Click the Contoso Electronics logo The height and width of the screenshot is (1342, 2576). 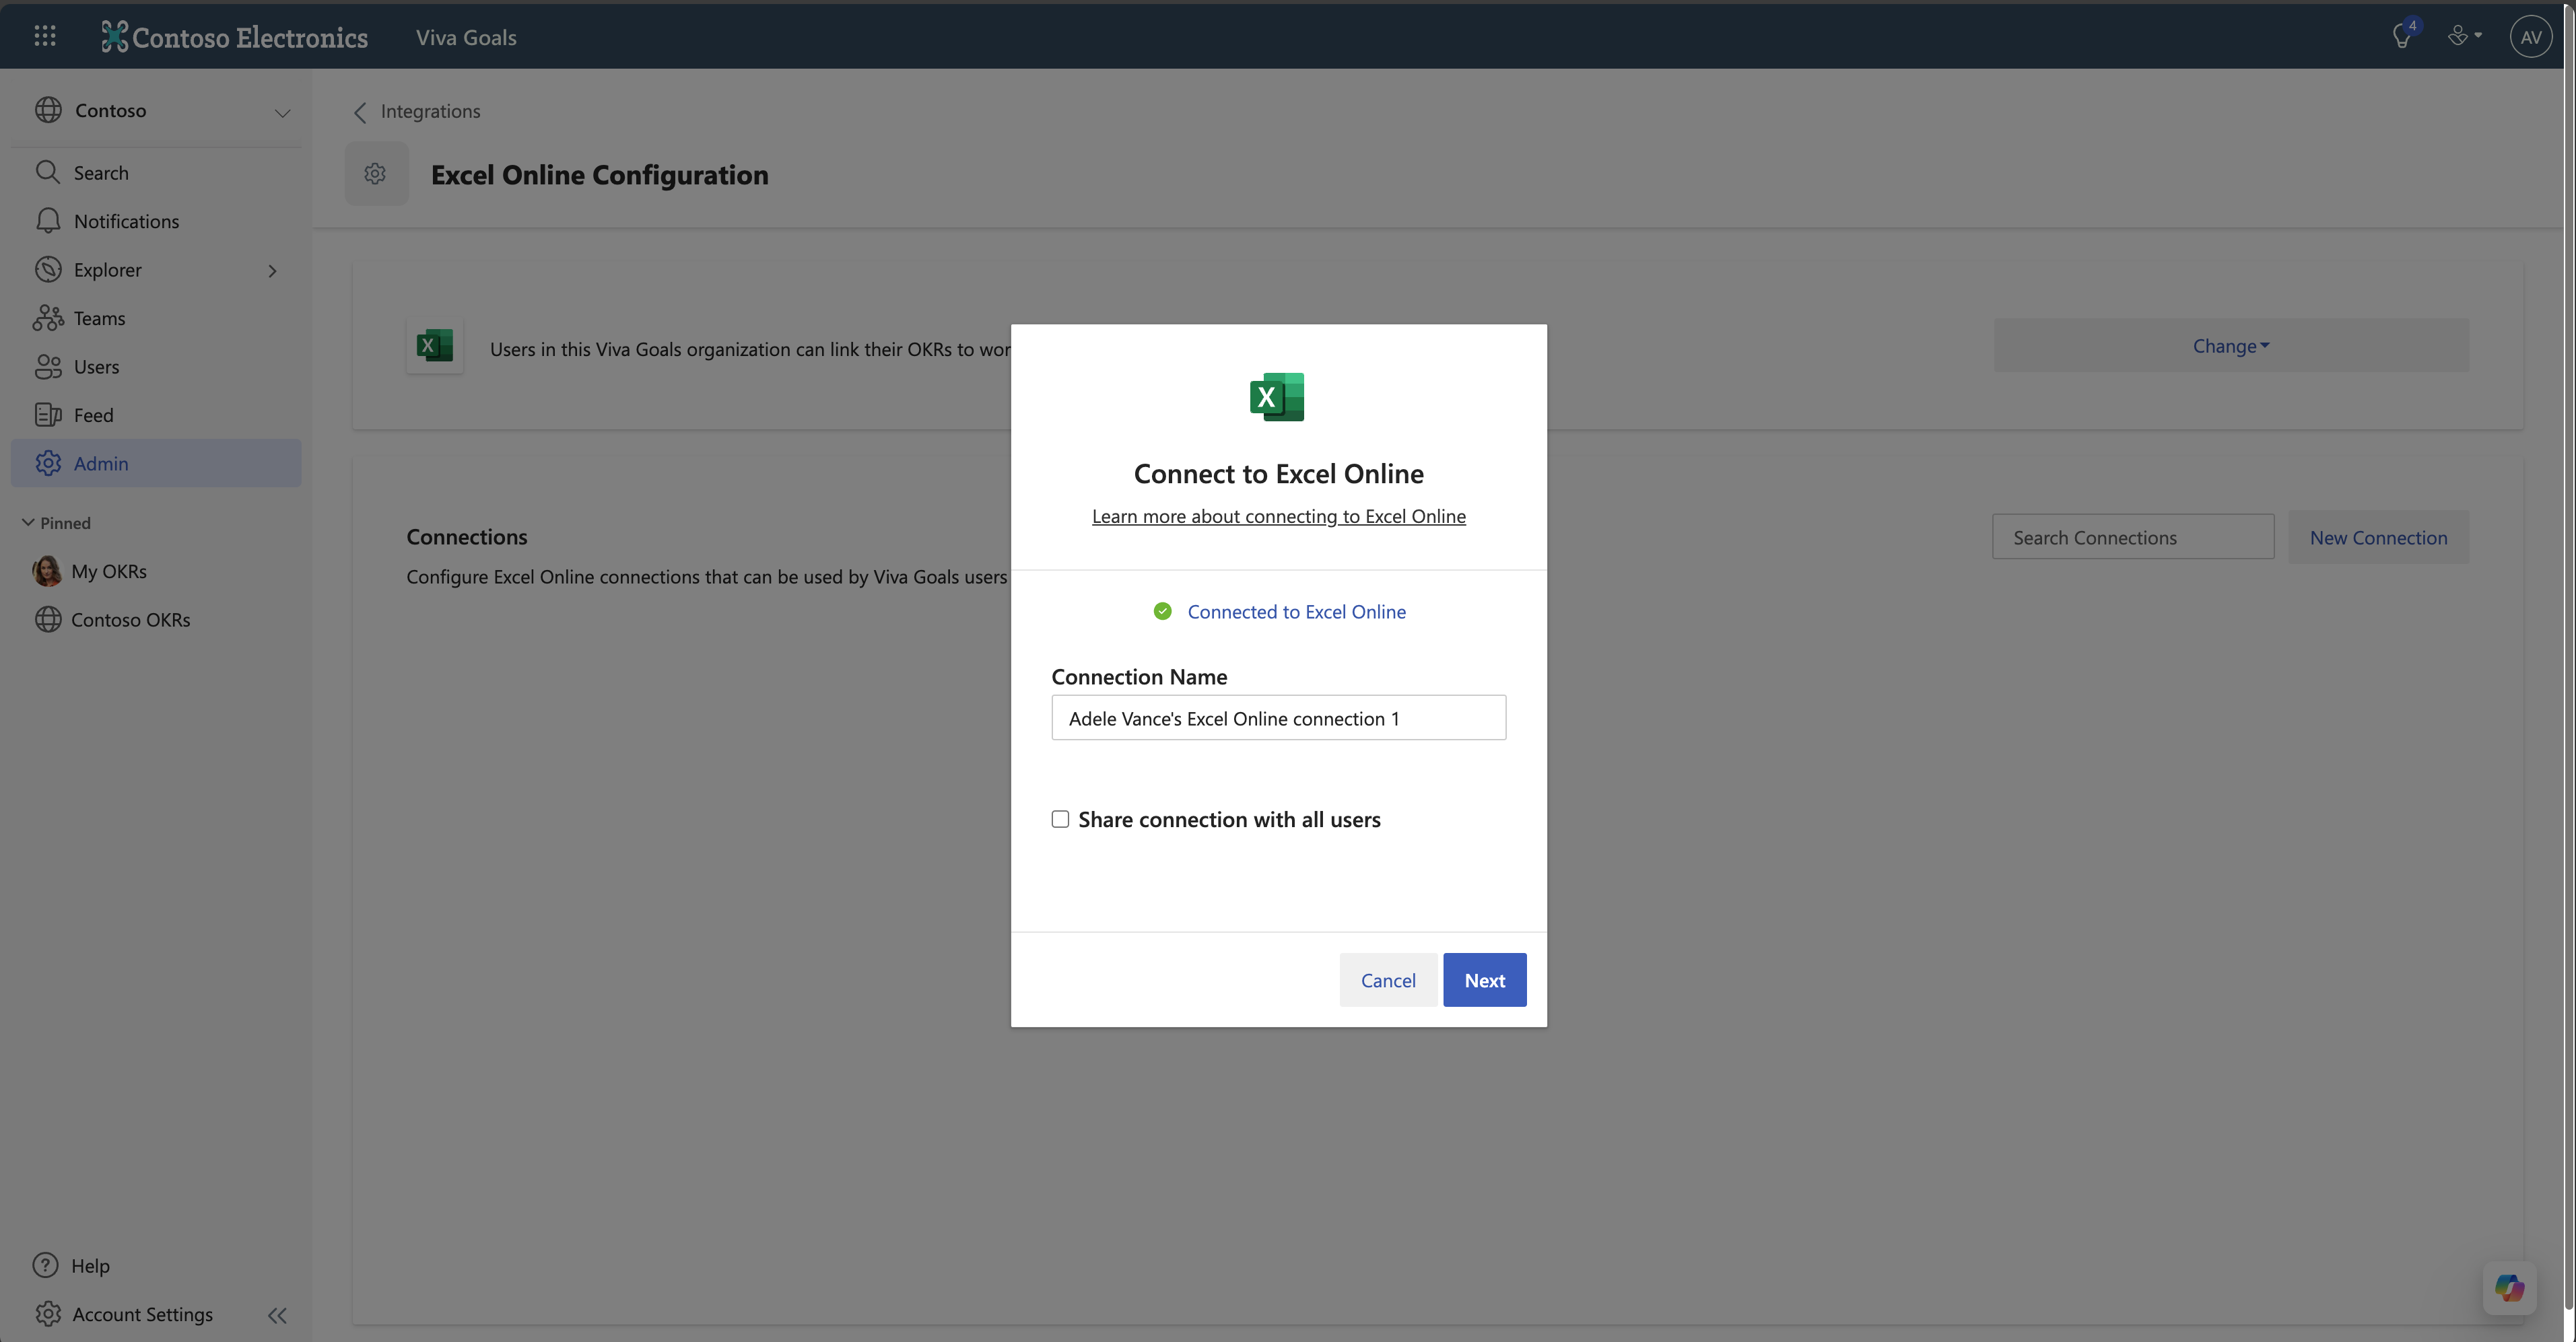[x=235, y=37]
